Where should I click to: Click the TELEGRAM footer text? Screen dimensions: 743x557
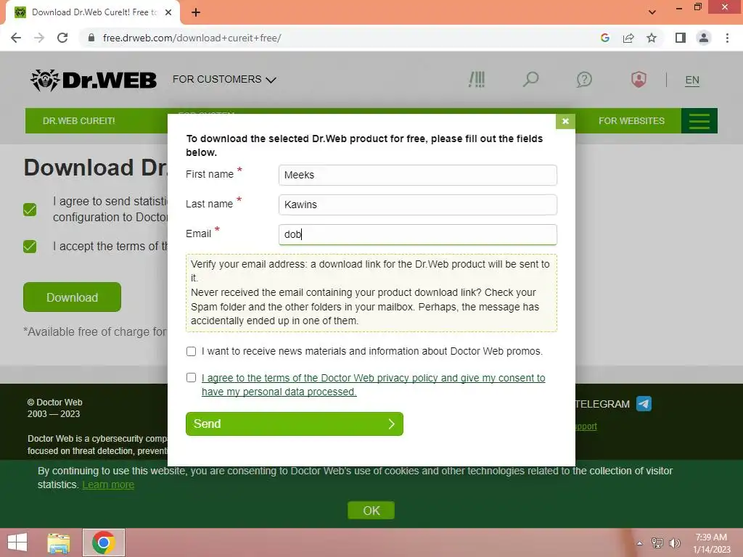click(x=602, y=404)
